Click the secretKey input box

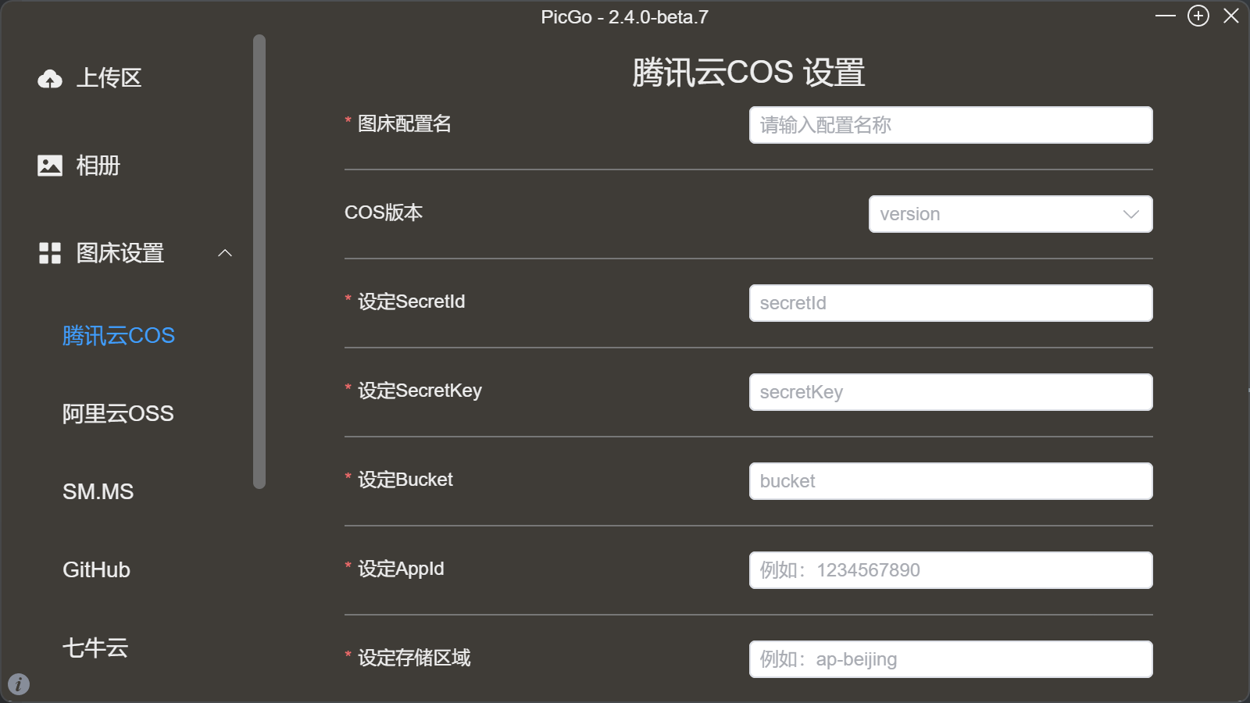(x=950, y=392)
